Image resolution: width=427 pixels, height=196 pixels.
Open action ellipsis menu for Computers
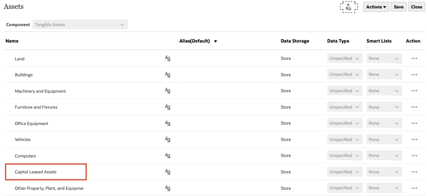click(414, 156)
